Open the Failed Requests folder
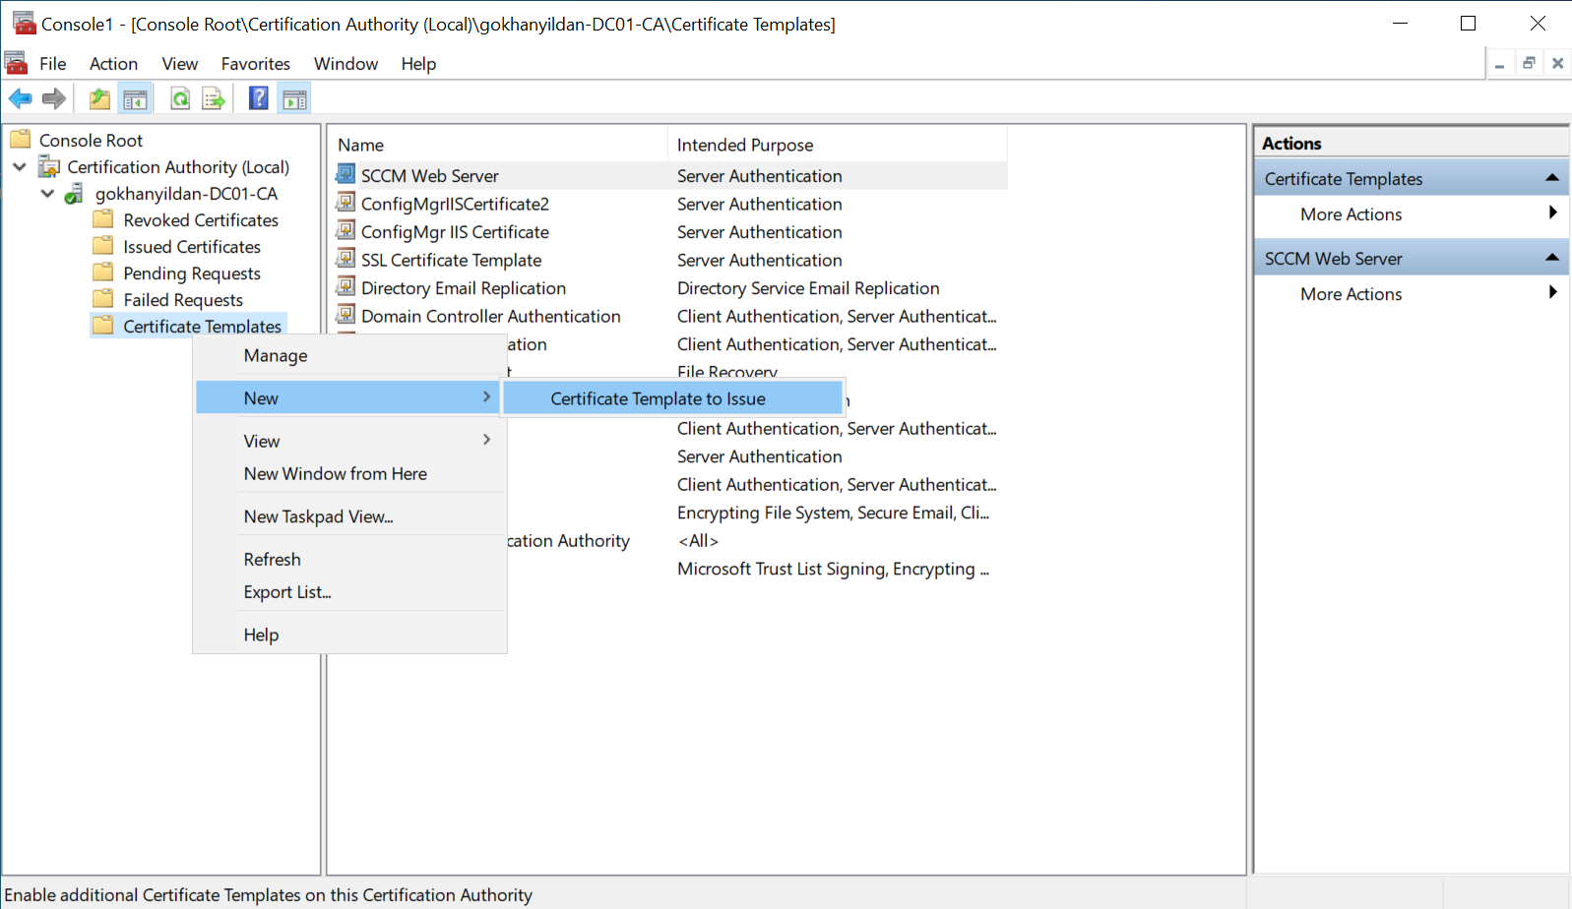This screenshot has height=909, width=1572. [183, 300]
